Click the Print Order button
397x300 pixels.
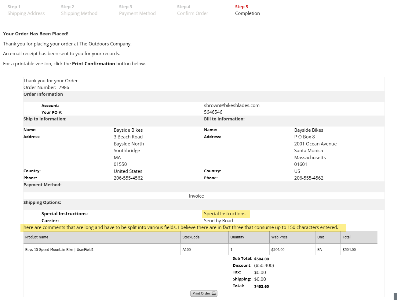click(204, 293)
